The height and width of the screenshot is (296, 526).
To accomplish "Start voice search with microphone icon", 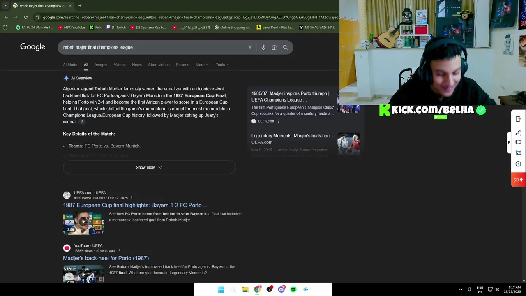I will coord(263,47).
